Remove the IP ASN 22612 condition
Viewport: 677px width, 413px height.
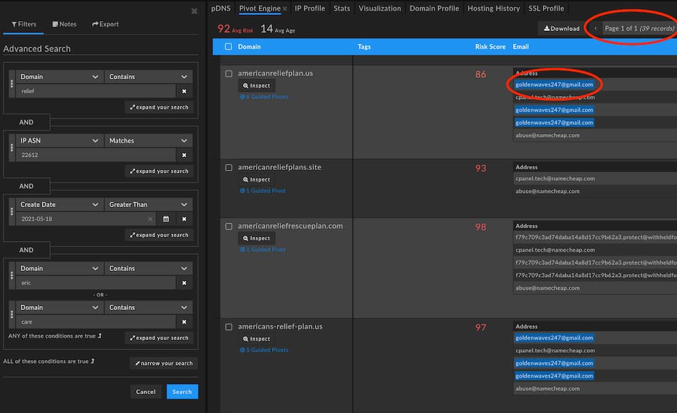tap(184, 155)
